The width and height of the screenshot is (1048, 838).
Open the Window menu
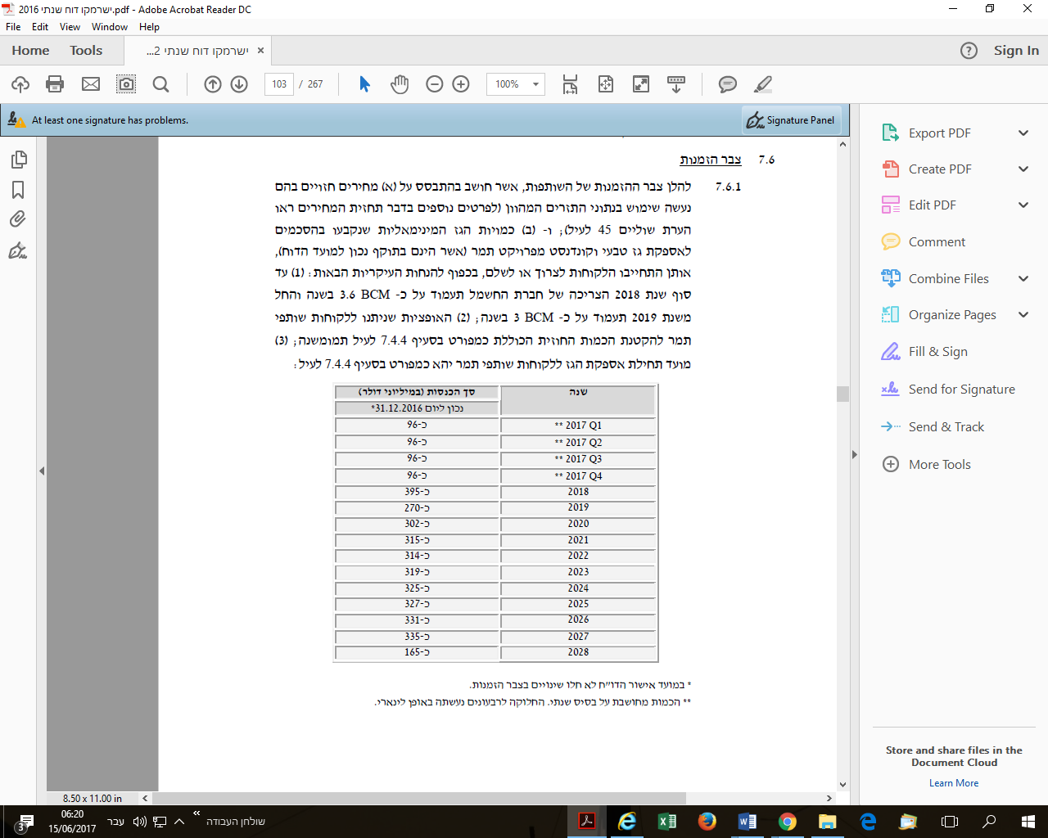(x=110, y=27)
